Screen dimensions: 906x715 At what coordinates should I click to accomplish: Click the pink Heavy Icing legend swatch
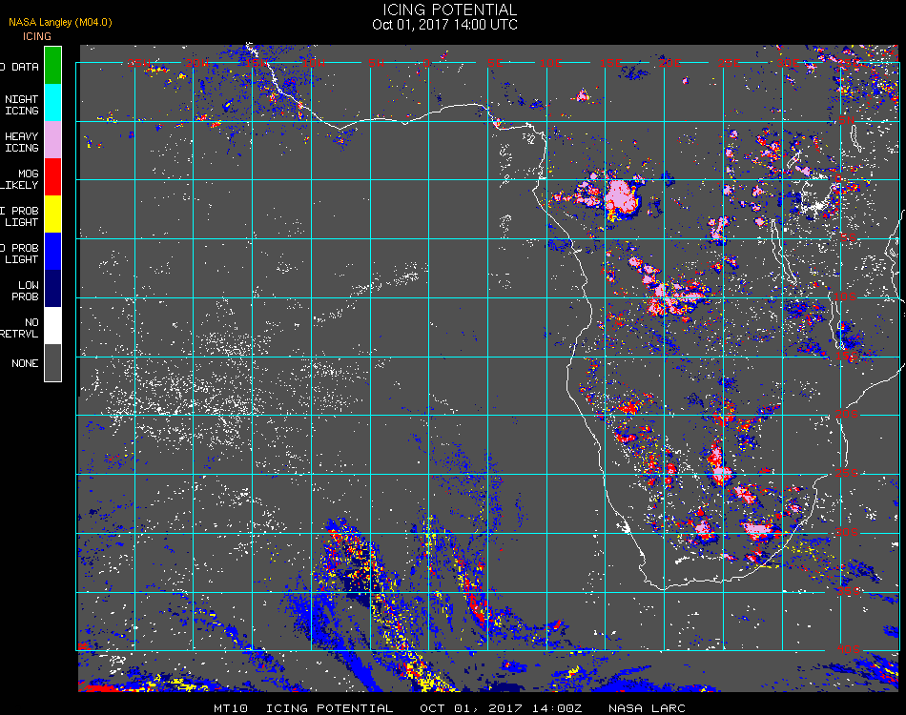pos(52,140)
